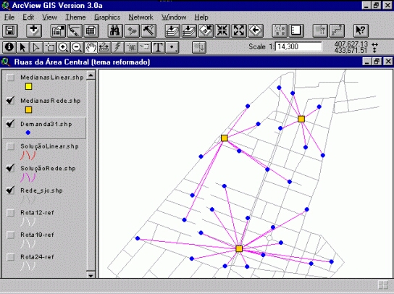Click the legend scrollbar down arrow
Screen dimensions: 394x294
tap(91, 274)
